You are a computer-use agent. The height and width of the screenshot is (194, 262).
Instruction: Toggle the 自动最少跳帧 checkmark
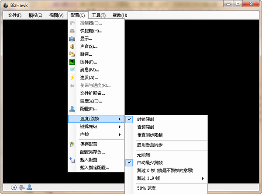point(129,162)
